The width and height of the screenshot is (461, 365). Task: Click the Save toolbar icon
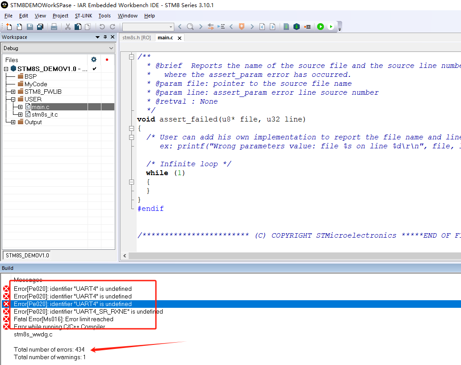click(x=29, y=27)
